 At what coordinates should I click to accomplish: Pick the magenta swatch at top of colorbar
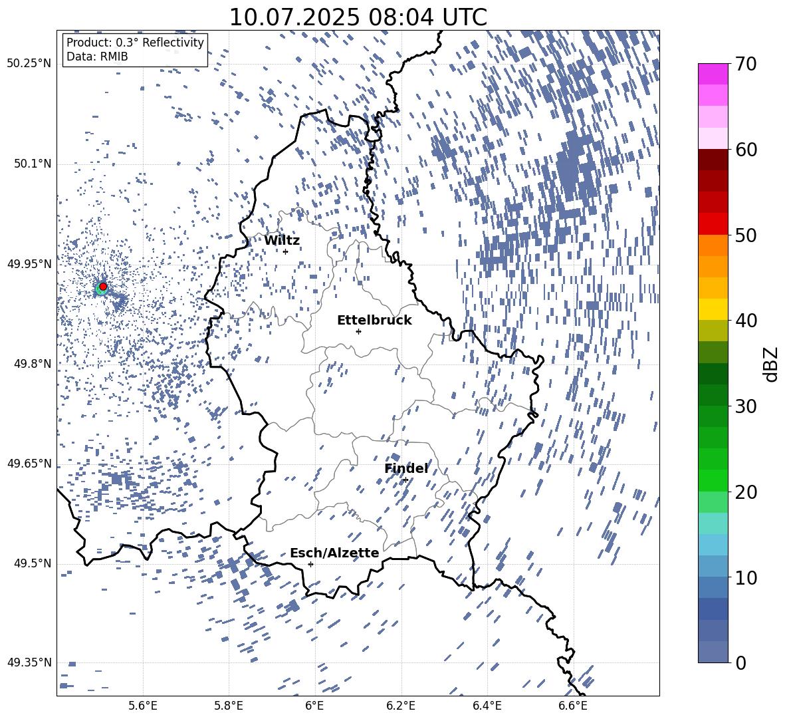pyautogui.click(x=713, y=74)
